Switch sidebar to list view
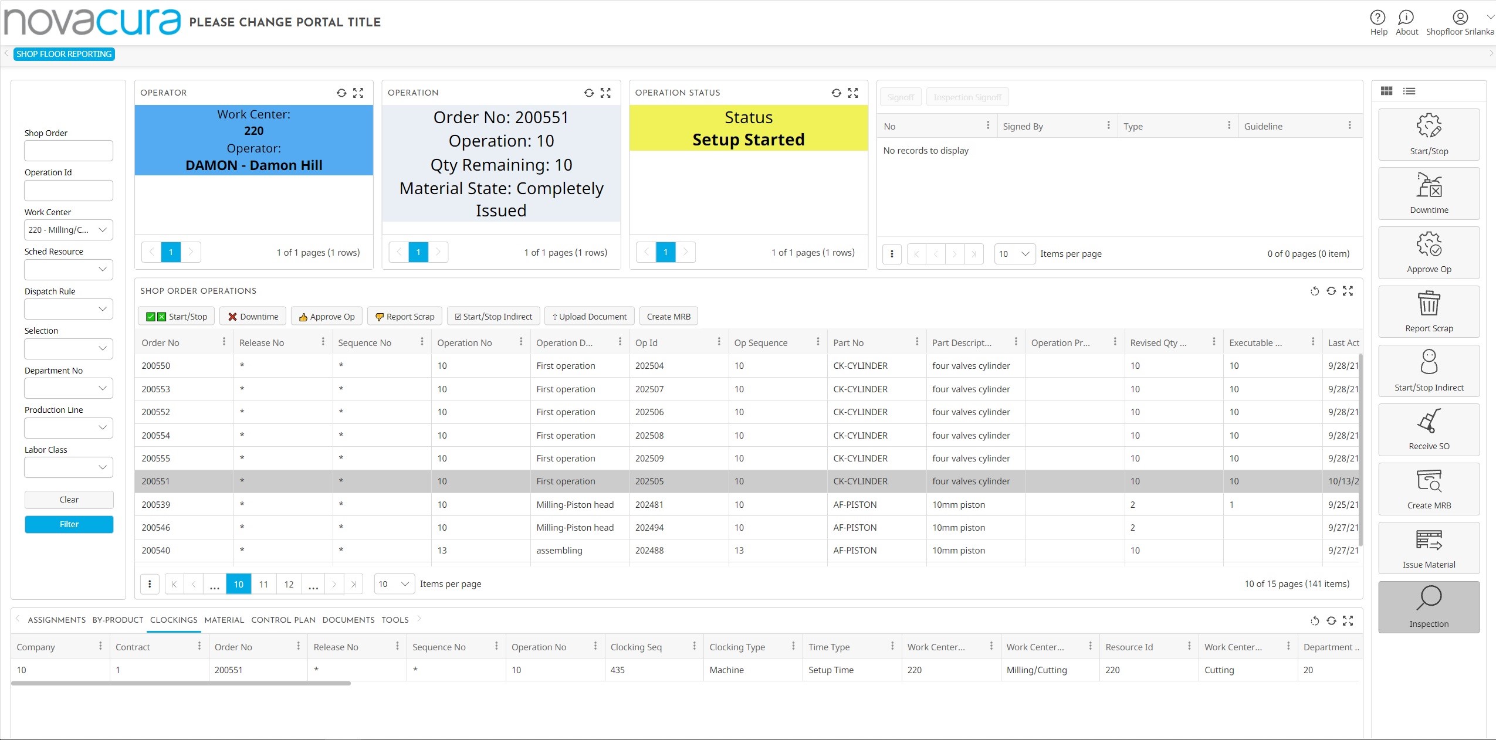 [x=1409, y=91]
